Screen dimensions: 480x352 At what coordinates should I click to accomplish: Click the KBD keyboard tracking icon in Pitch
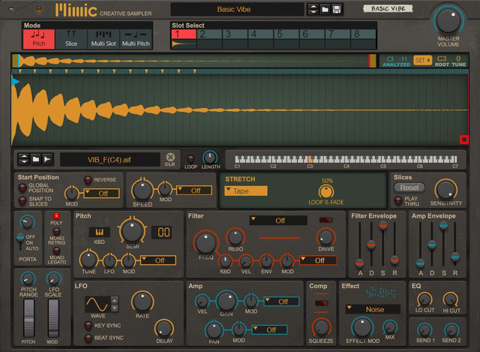click(99, 232)
